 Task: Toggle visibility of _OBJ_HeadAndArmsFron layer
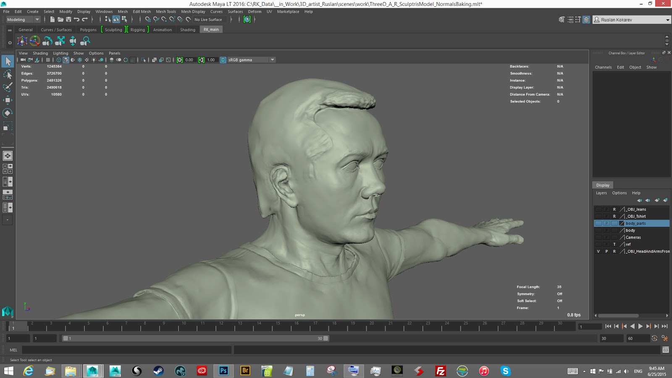598,251
